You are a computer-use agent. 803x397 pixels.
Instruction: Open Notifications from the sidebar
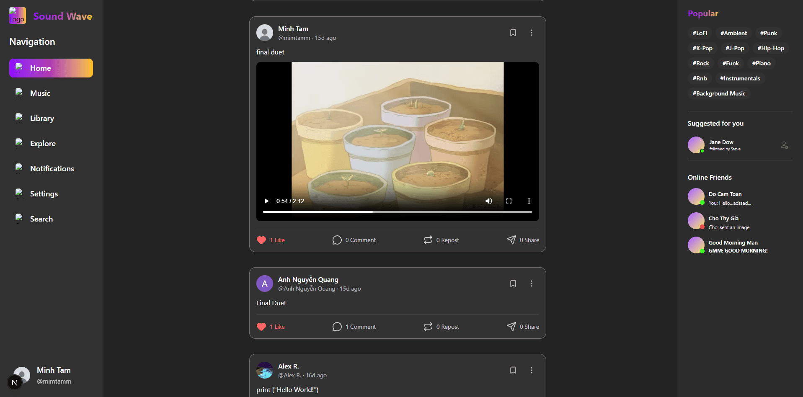(52, 169)
